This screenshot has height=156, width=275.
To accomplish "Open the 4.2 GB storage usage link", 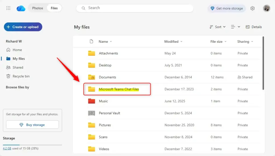I will (7, 148).
